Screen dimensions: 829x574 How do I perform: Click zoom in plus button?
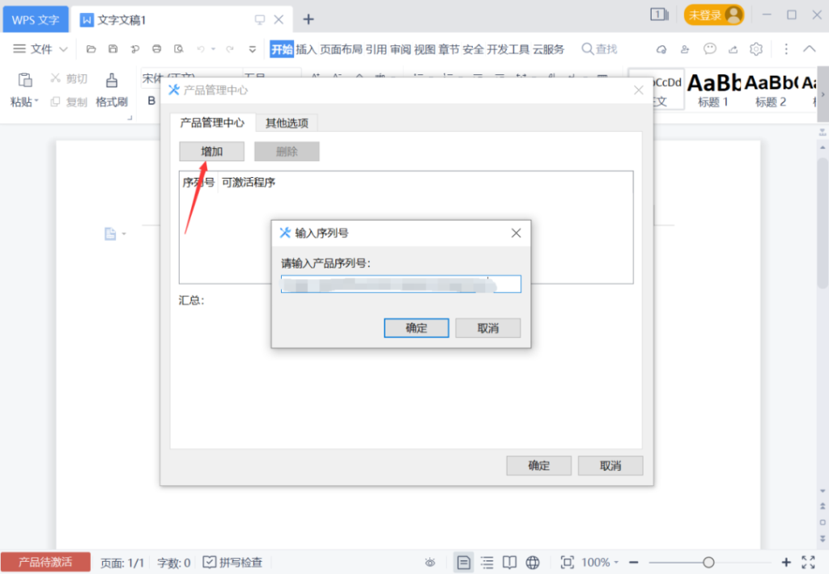[786, 563]
